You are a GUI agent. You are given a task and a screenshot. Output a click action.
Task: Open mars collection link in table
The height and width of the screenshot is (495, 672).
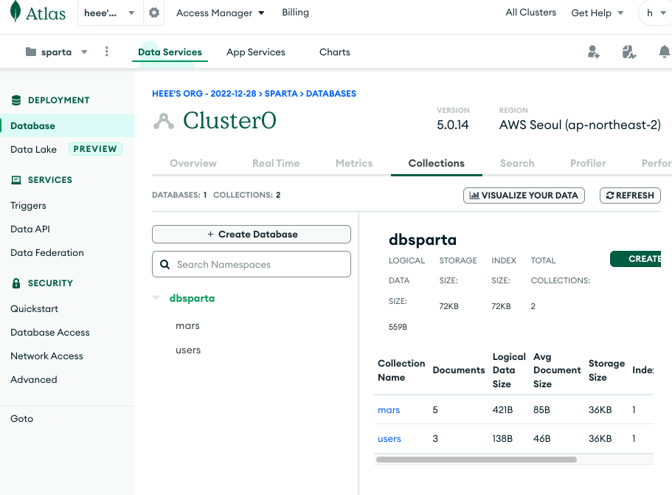pyautogui.click(x=389, y=410)
